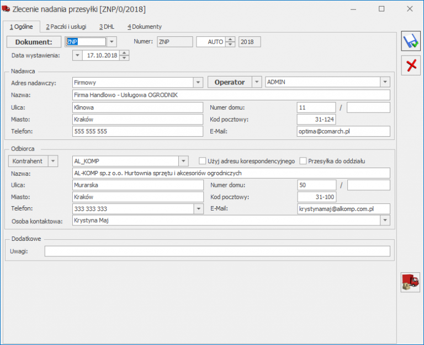424x345 pixels.
Task: Click the Numer ZNP series field
Action: pos(175,42)
